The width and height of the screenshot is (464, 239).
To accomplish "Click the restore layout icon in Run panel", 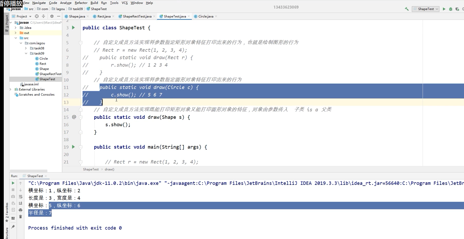I will (x=13, y=218).
